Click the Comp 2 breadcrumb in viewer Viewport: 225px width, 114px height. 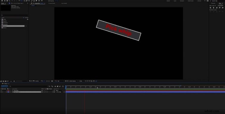tap(33, 5)
